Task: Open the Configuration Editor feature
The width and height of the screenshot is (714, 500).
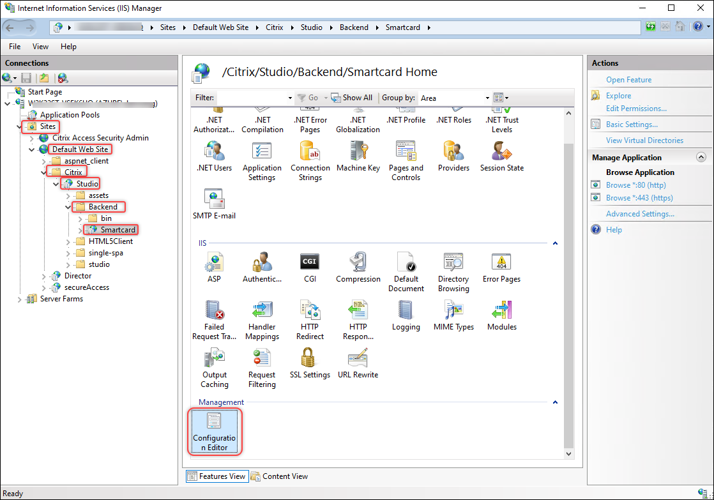Action: click(x=215, y=432)
